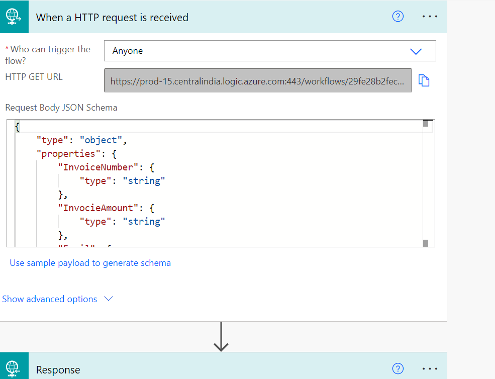Image resolution: width=495 pixels, height=379 pixels.
Task: Click "string" type under InvocieAmount
Action: (144, 222)
